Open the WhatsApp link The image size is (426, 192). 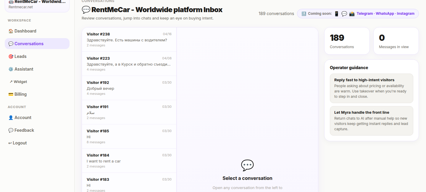coord(385,13)
